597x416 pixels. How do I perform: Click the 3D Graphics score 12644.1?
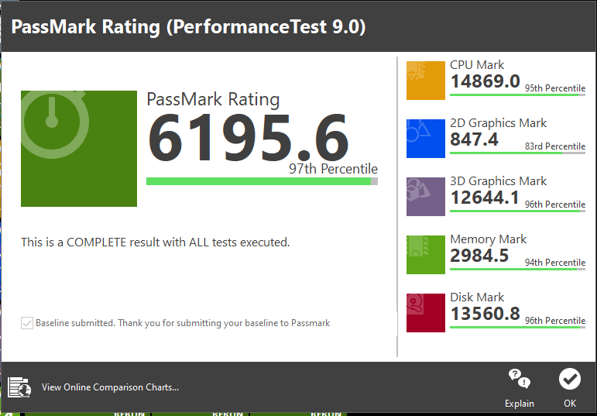(485, 198)
